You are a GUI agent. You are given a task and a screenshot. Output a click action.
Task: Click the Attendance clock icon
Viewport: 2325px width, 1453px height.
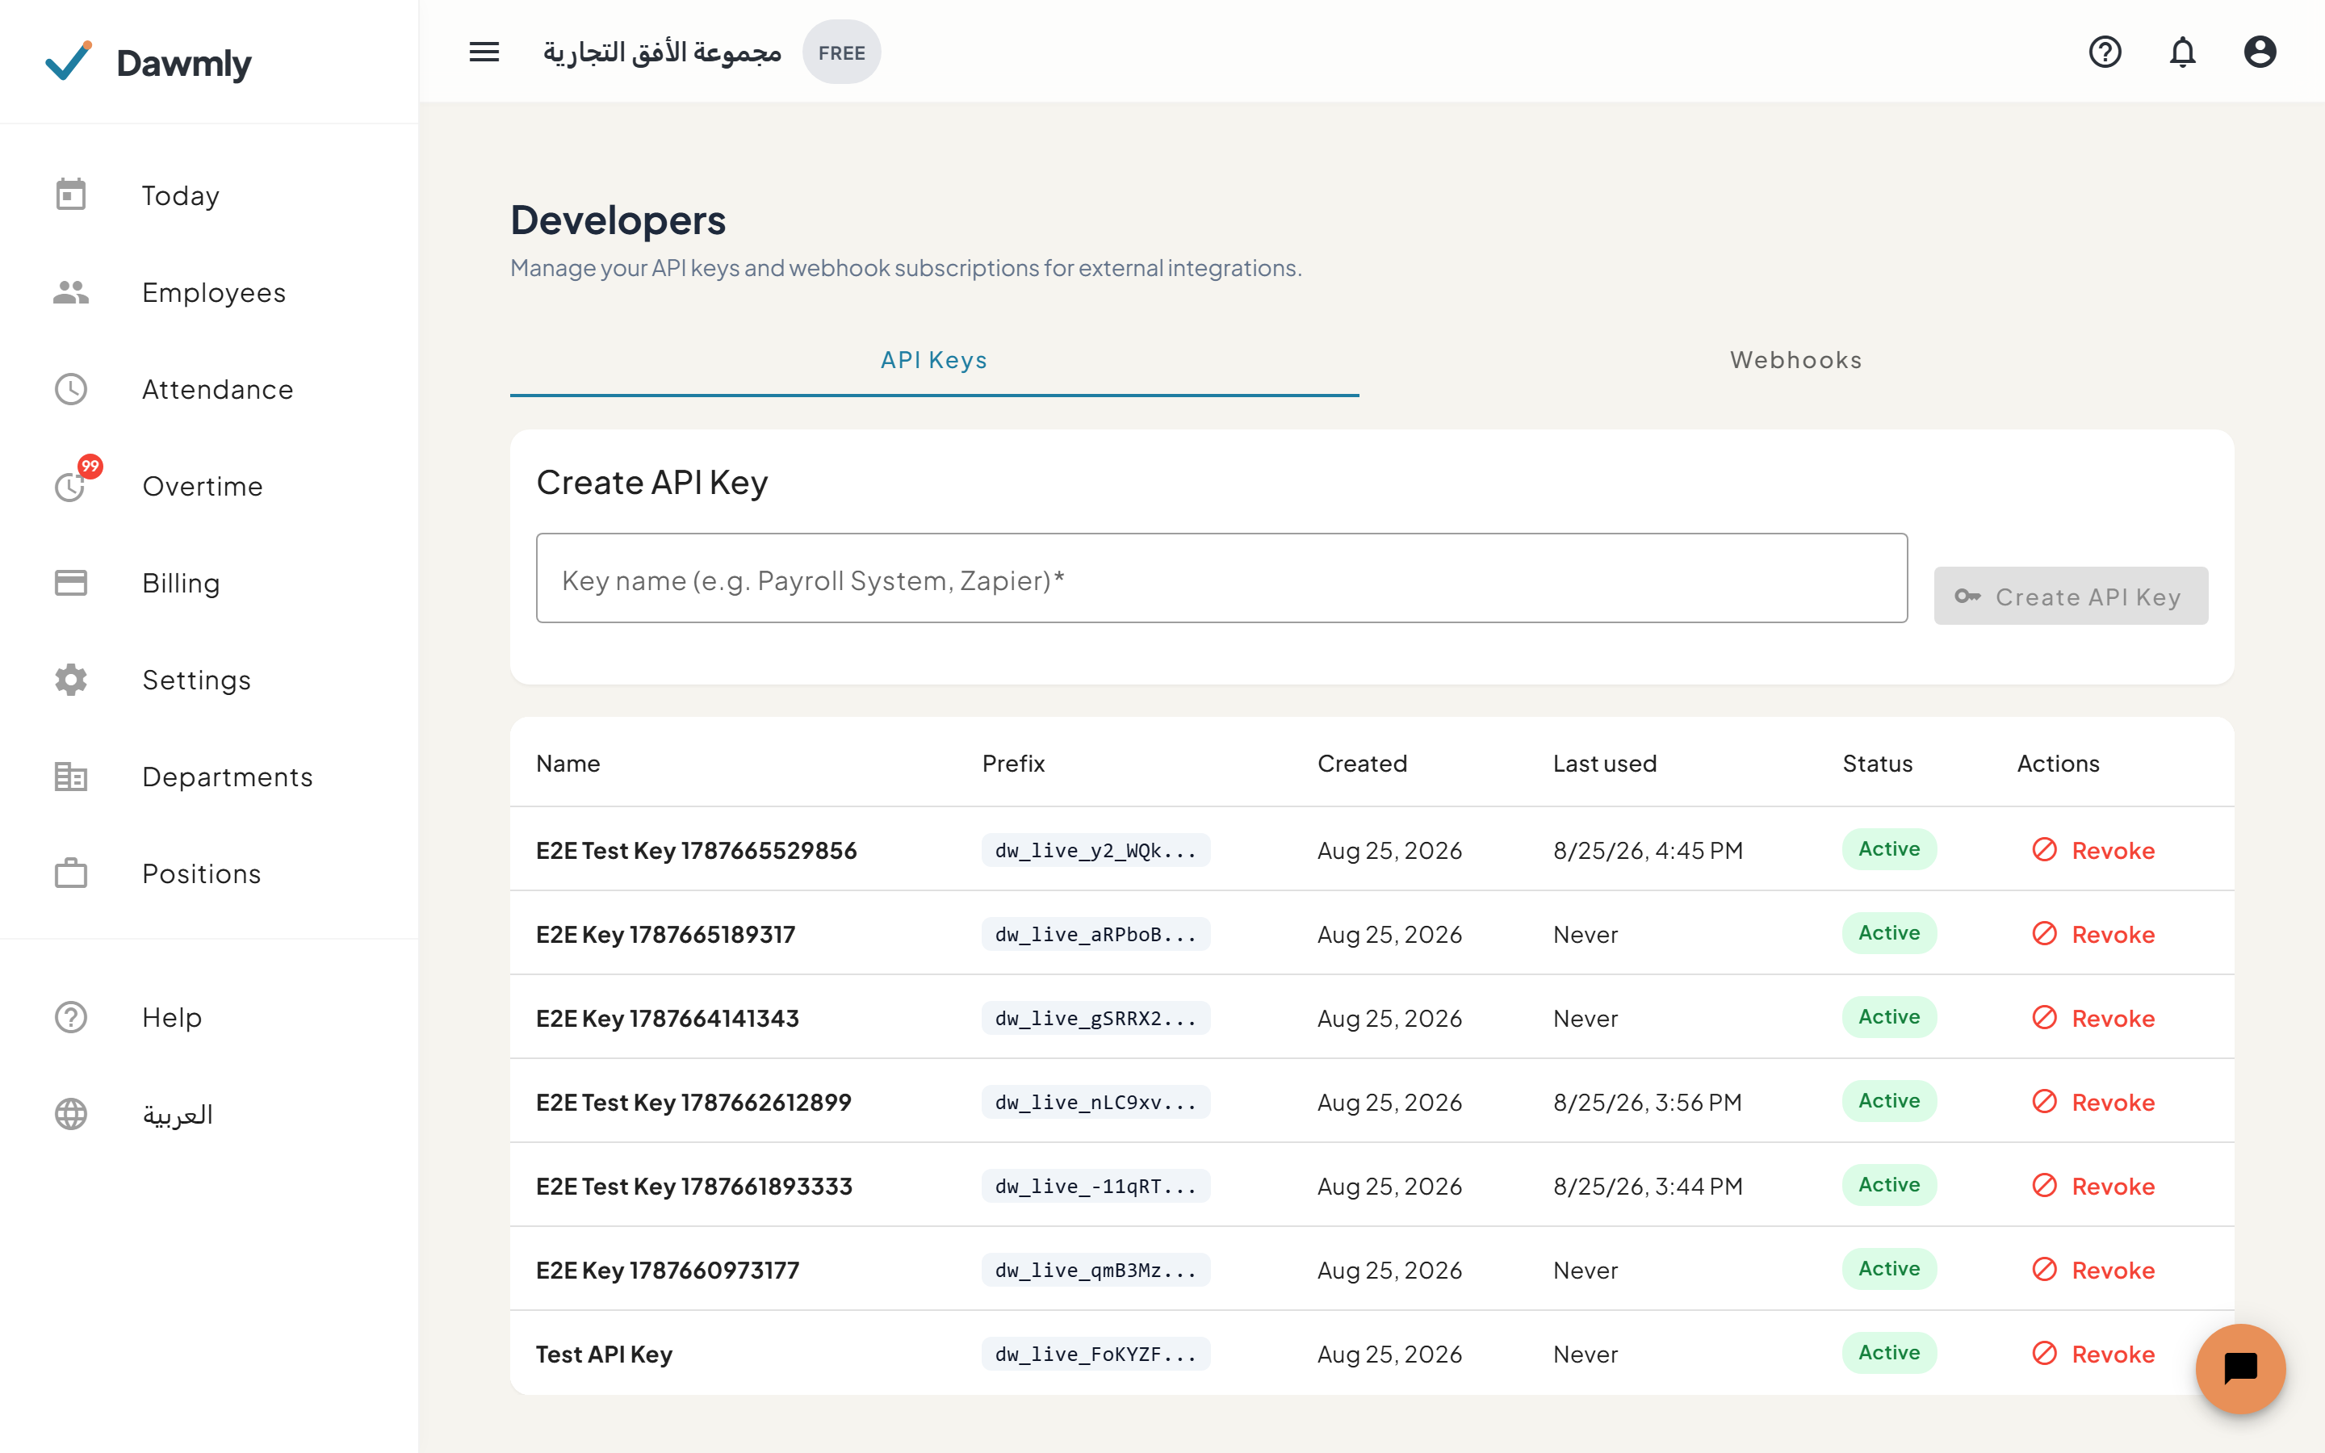pos(71,389)
